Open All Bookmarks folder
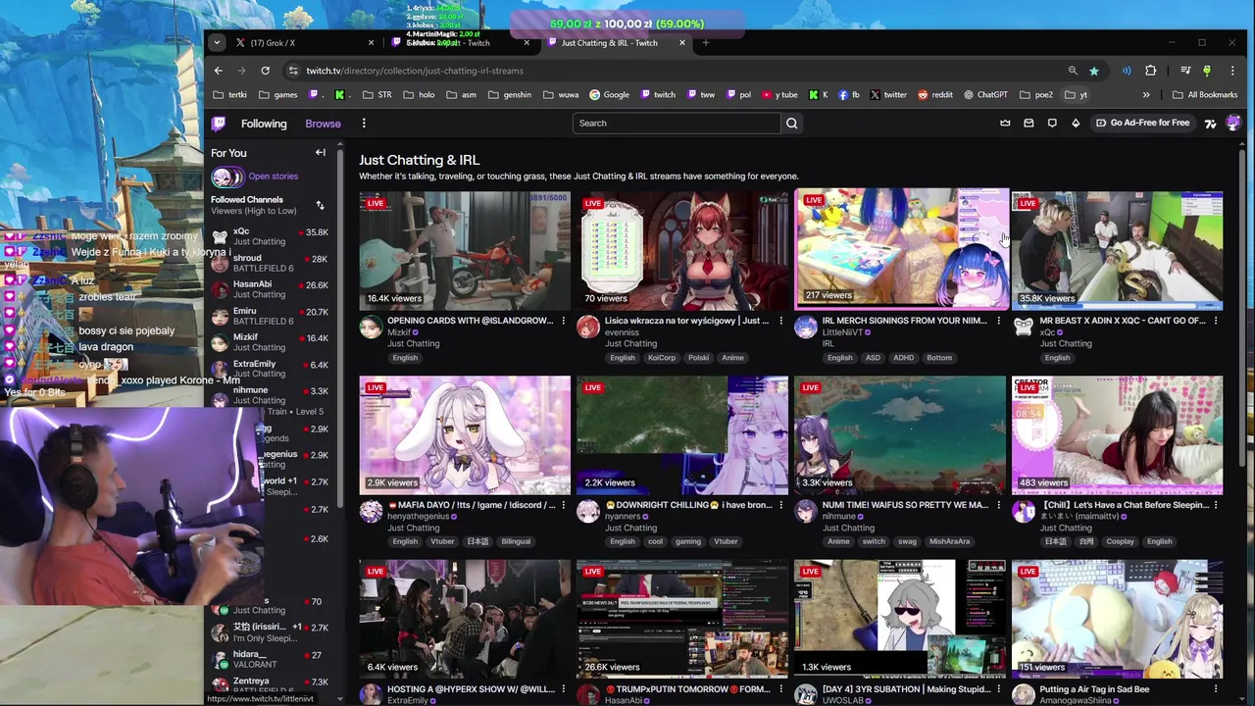Viewport: 1255px width, 706px height. 1205,95
